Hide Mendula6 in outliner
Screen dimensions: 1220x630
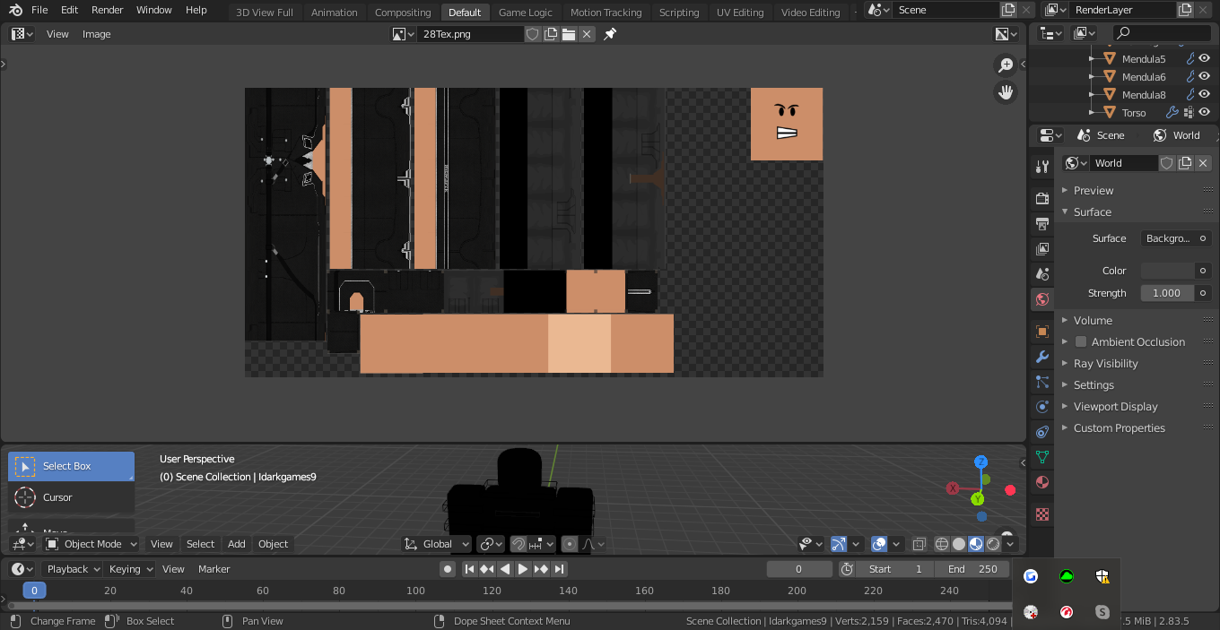(x=1205, y=76)
